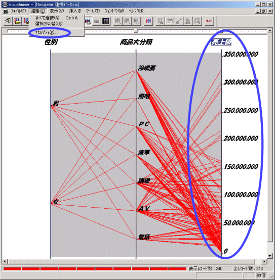Click the 150,000,000 scale value
The width and height of the screenshot is (275, 280).
(x=241, y=167)
